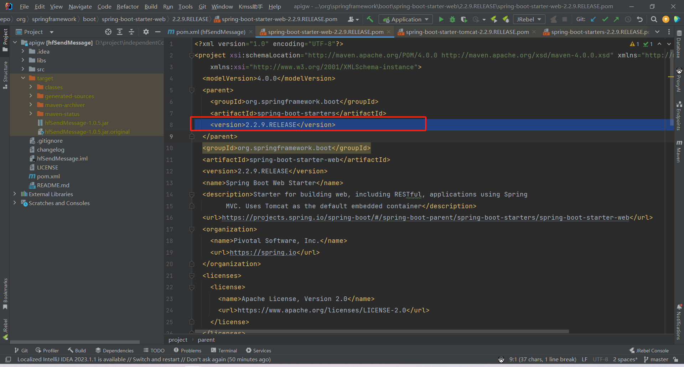Open the https://spring.io link

coord(263,253)
